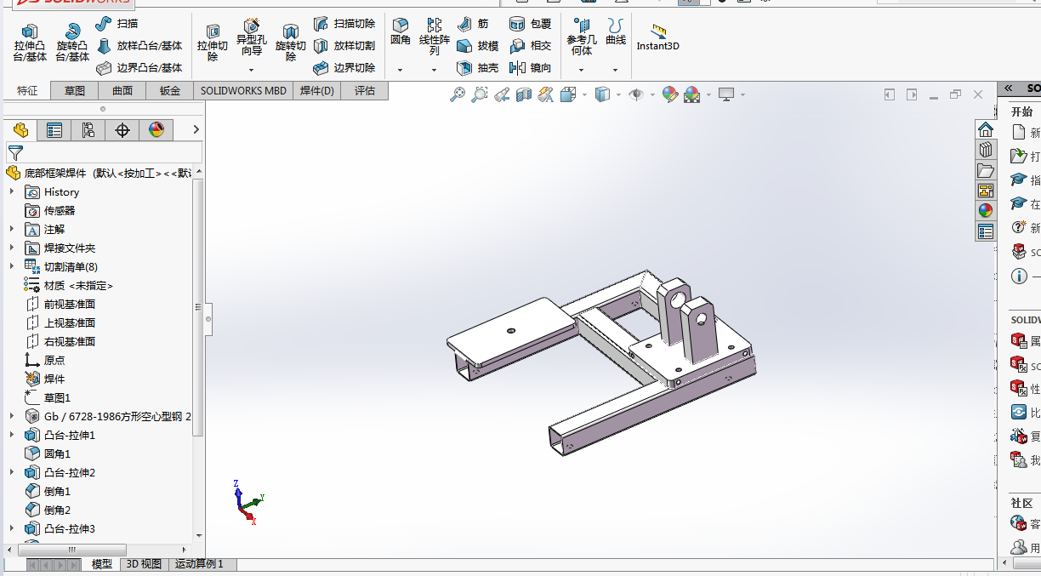Choose the 放样凸台/基体 loft tool
Image resolution: width=1041 pixels, height=576 pixels.
coord(139,46)
